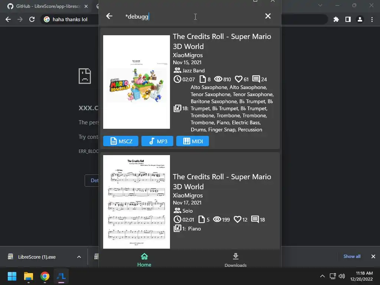Screen dimensions: 380x285
Task: Show hidden system tray icons
Action: click(322, 276)
